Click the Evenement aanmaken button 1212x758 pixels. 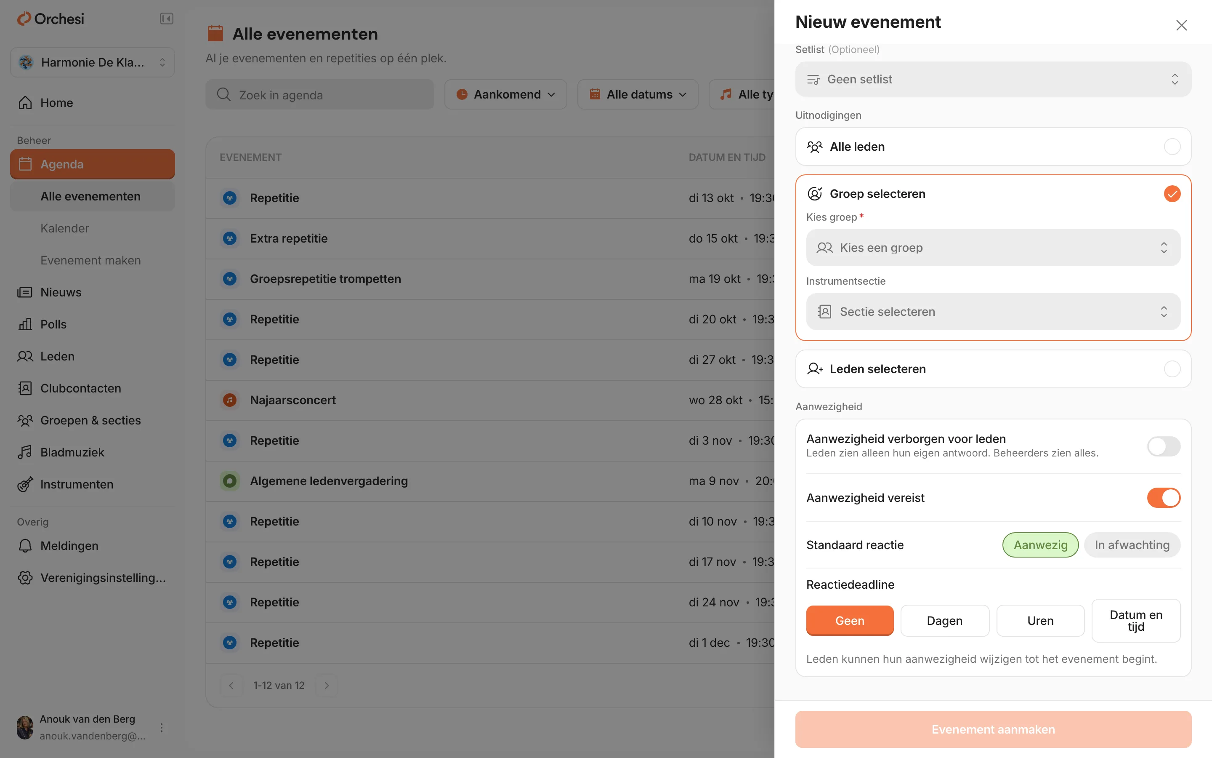[x=993, y=729]
